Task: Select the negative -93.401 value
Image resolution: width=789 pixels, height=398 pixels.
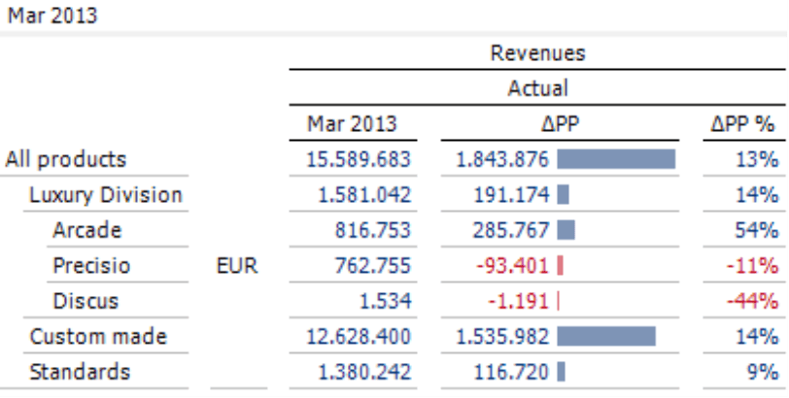Action: tap(514, 265)
